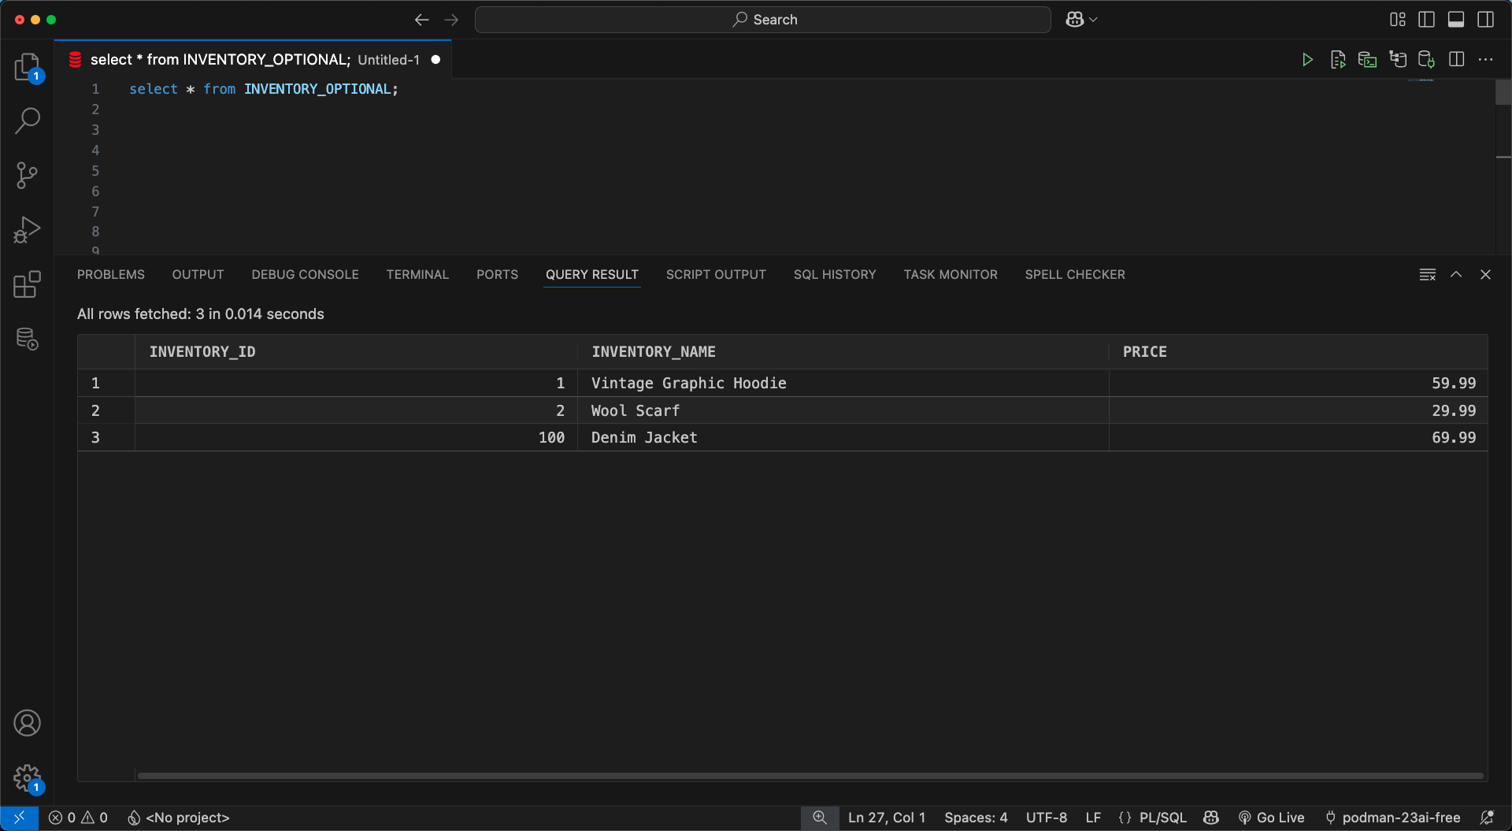Switch to the SPELL CHECKER tab
Screen dimensions: 1512x831
1075,275
